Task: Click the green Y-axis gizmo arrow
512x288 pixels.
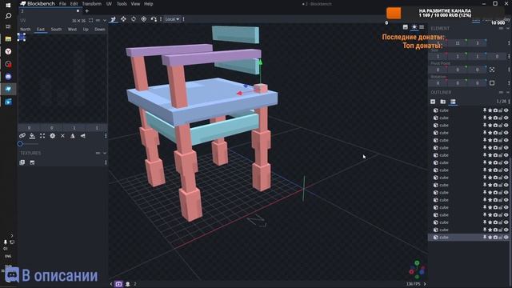Action: coord(260,62)
